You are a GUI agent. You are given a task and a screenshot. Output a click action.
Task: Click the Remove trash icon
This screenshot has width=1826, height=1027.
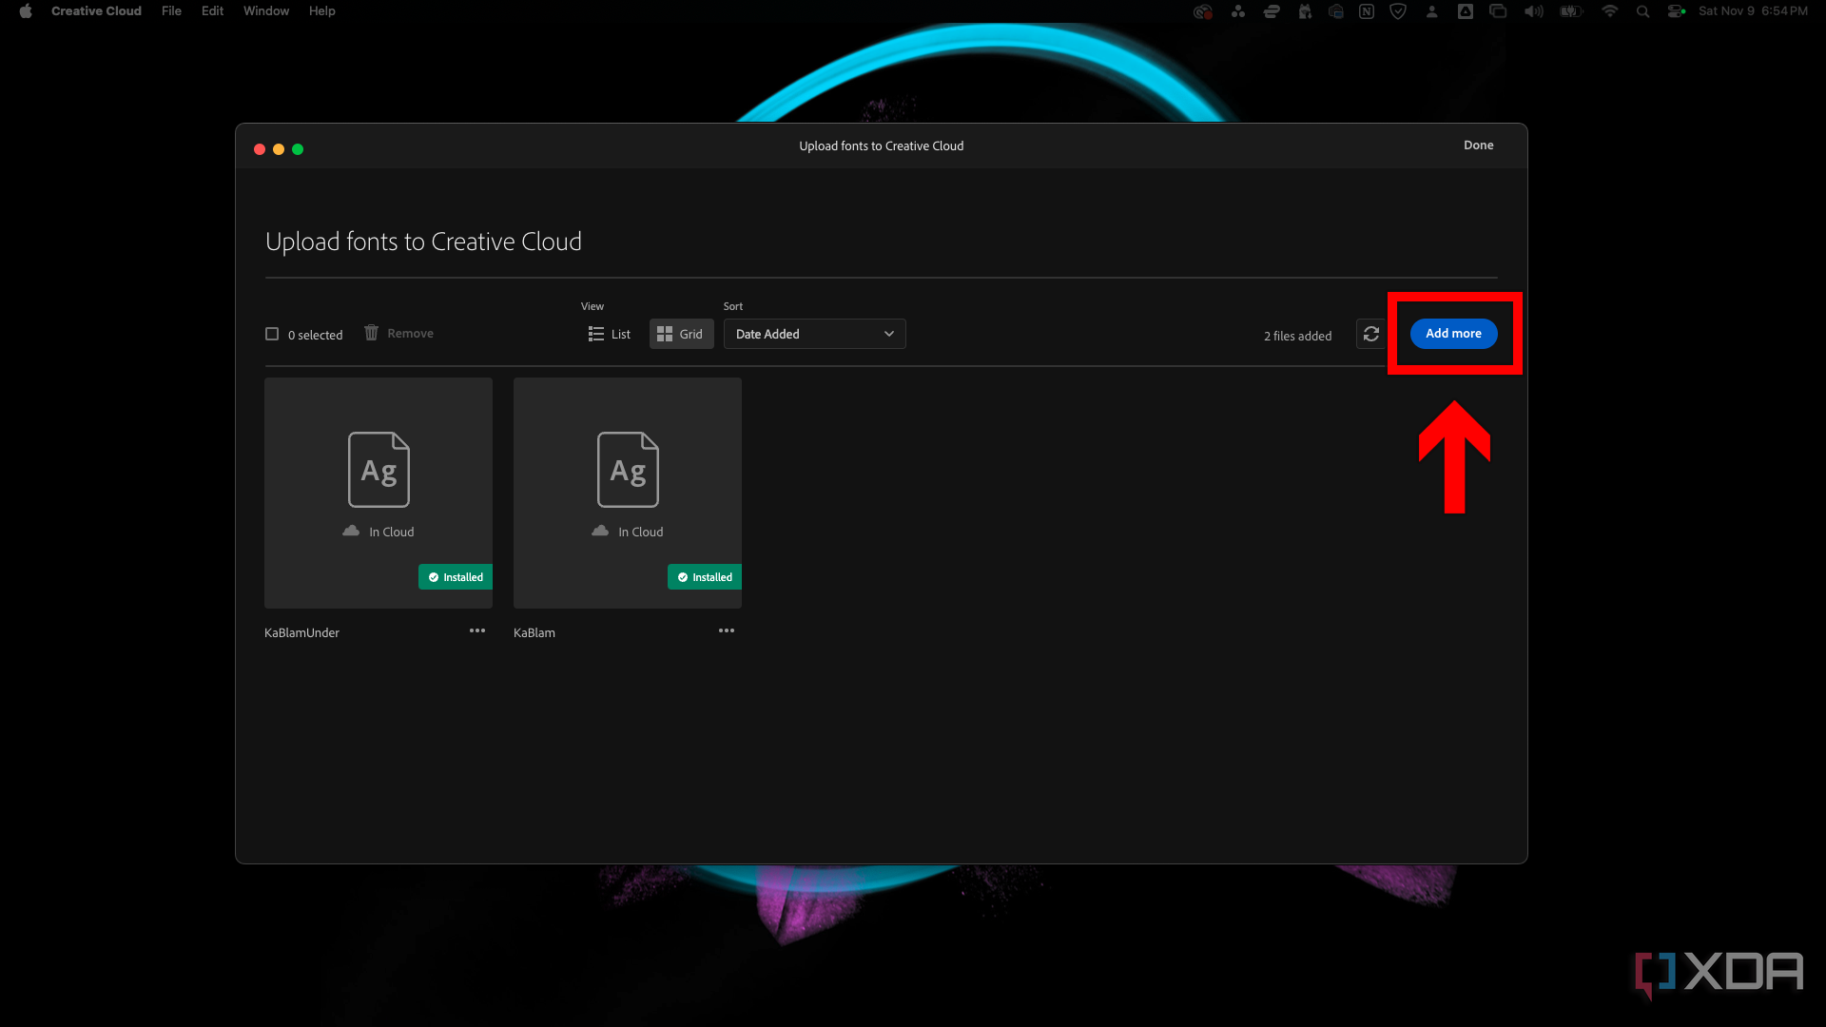click(x=371, y=333)
